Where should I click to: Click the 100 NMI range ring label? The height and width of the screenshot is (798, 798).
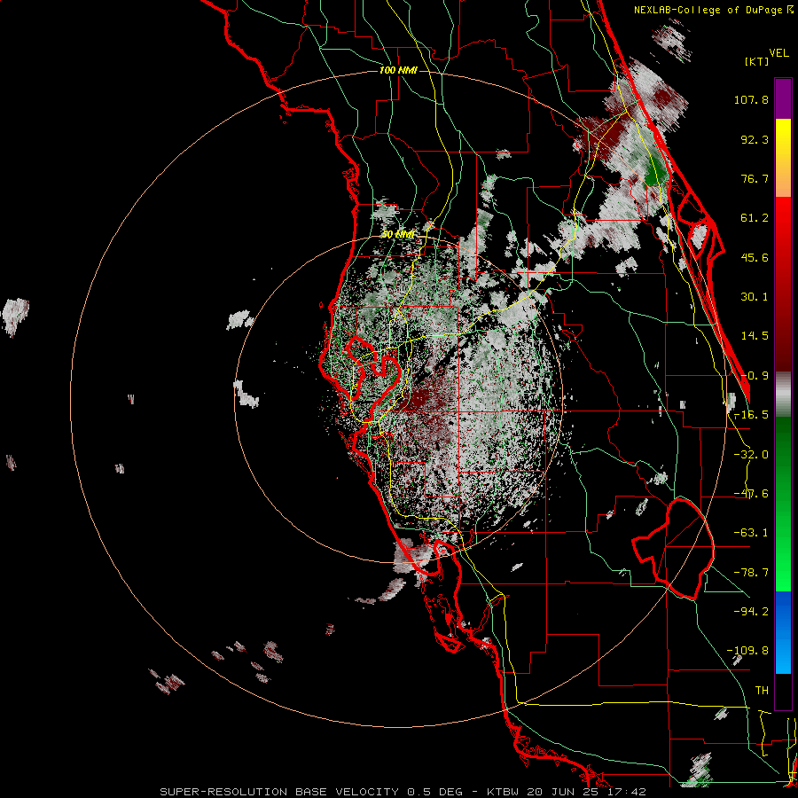(398, 70)
